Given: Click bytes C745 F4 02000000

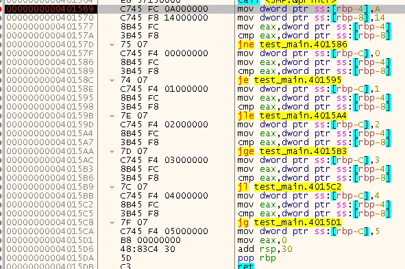Looking at the screenshot, I should click(164, 125).
